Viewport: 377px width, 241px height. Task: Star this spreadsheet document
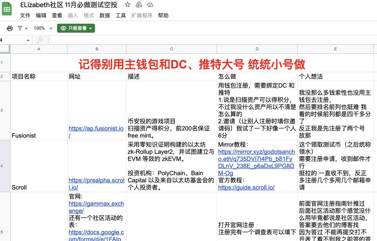[x=128, y=5]
